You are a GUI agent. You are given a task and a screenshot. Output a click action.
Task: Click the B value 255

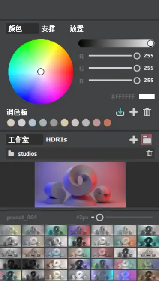149,80
